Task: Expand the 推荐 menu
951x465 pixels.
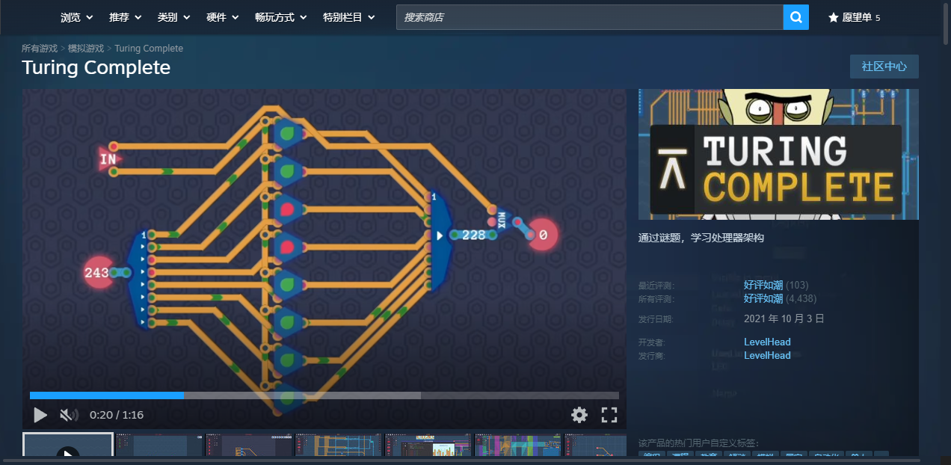Action: click(x=126, y=17)
